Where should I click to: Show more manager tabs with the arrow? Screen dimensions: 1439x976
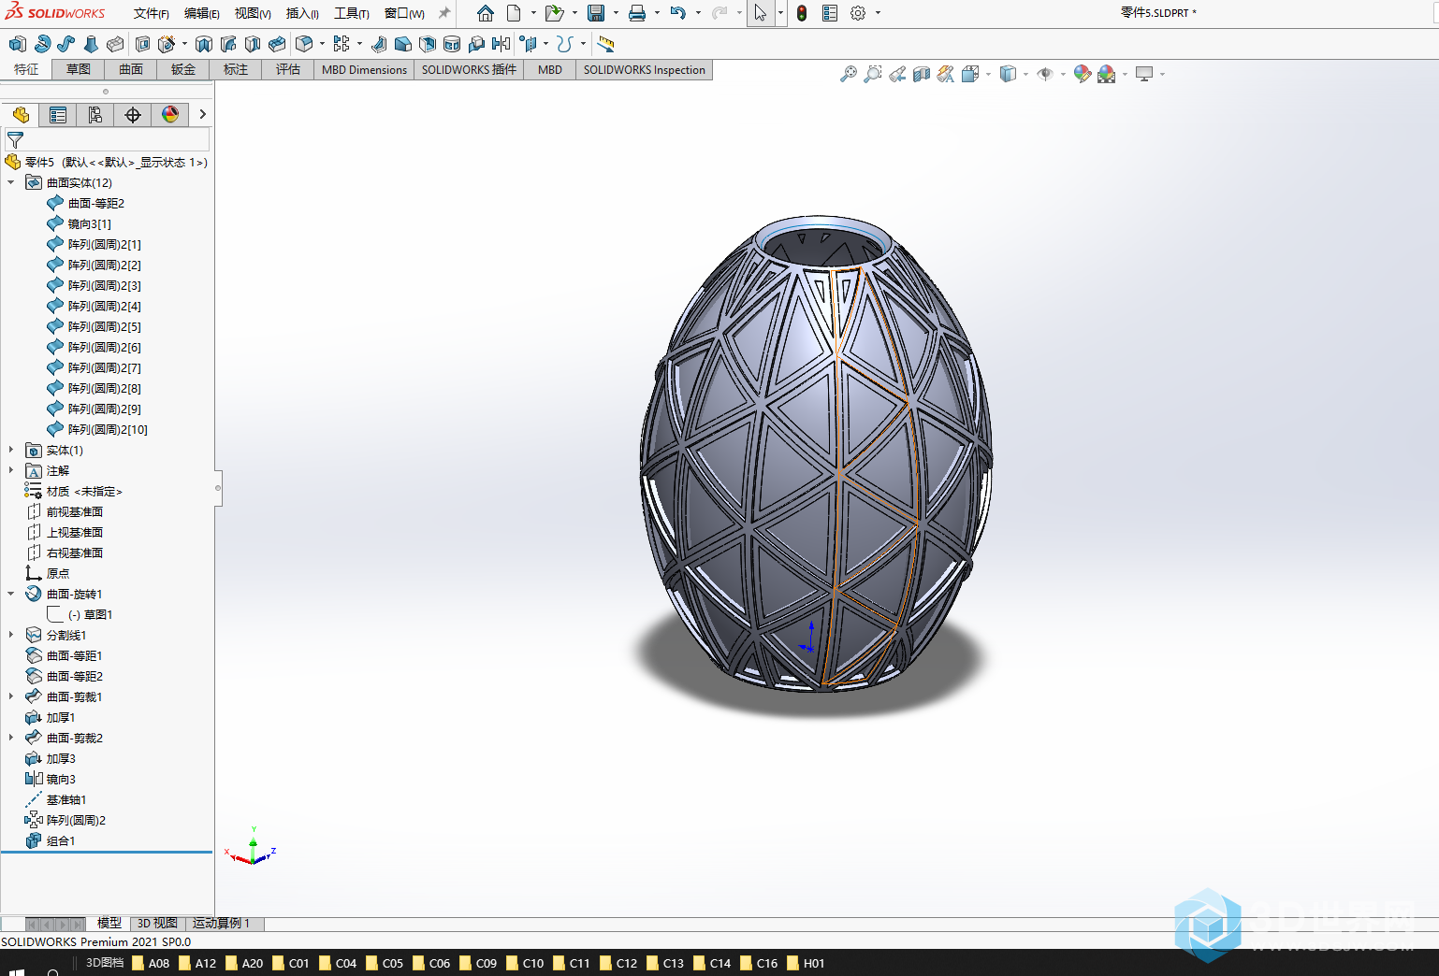click(202, 115)
